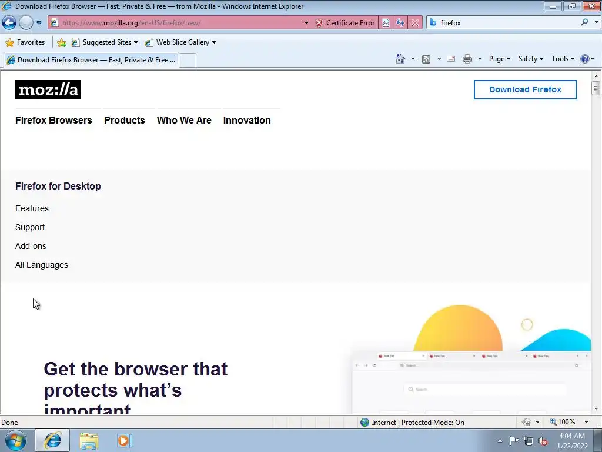
Task: Open the Certificate Error security report
Action: [x=345, y=23]
